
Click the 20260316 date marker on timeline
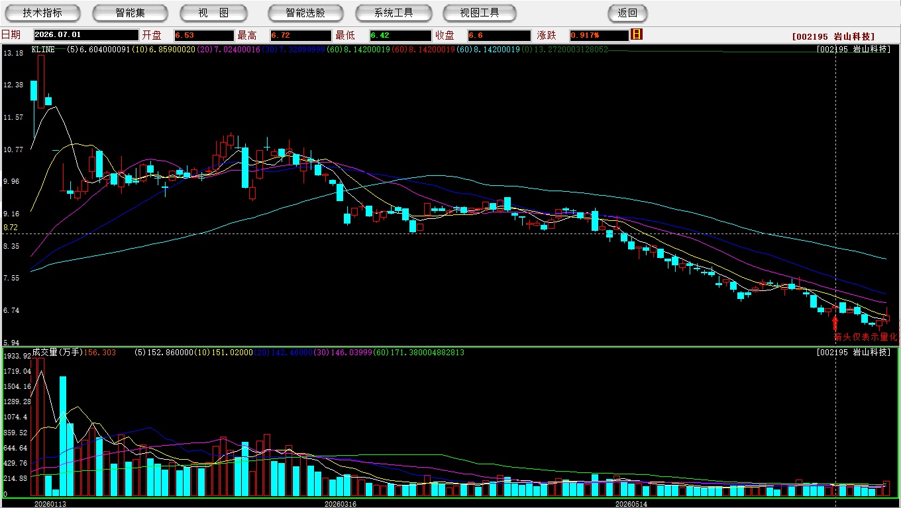[x=340, y=504]
